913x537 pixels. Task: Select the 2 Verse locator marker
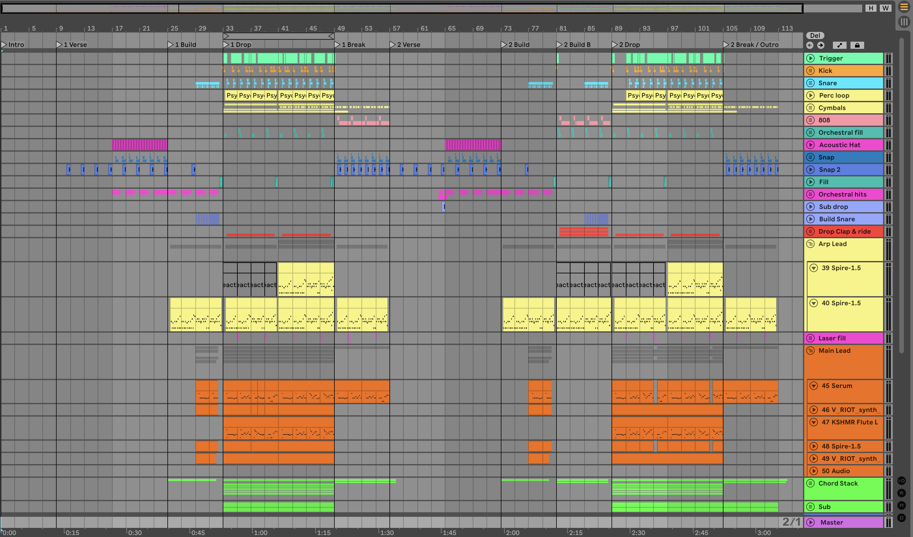point(393,45)
